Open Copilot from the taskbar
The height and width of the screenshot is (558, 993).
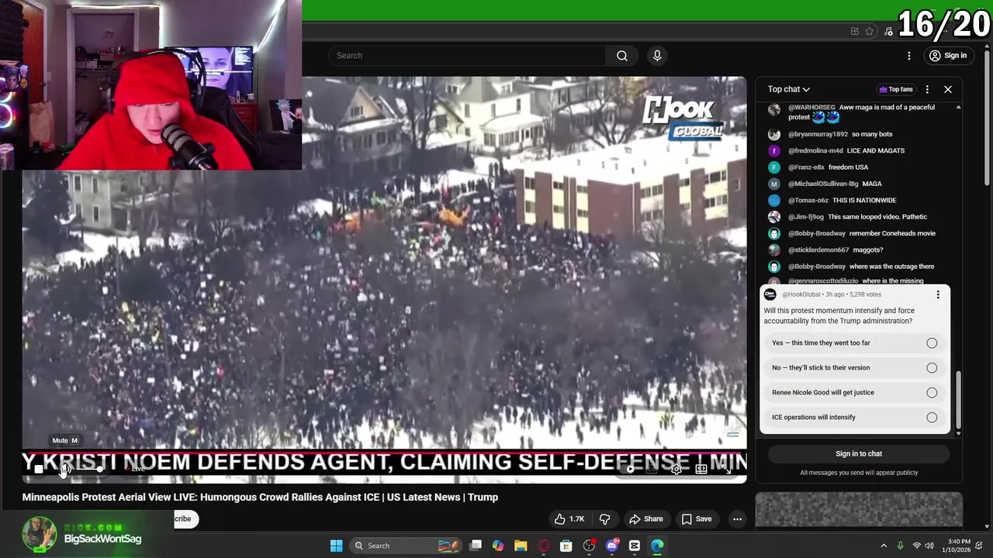[498, 546]
